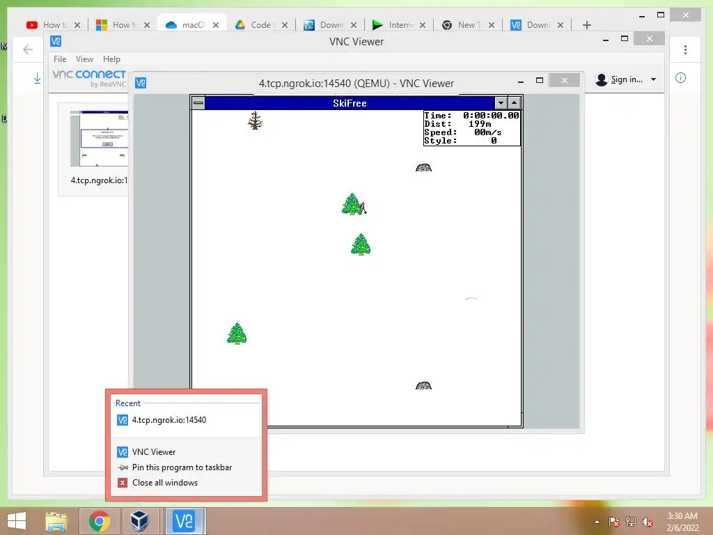Click the SkiFree maximize up-arrow button
713x535 pixels.
point(514,103)
